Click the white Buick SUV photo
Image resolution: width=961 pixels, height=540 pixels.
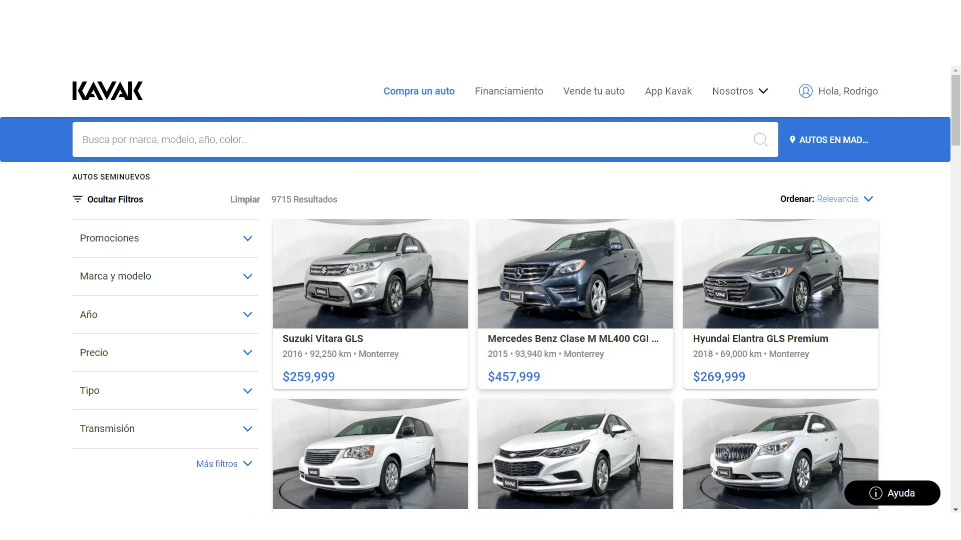781,454
